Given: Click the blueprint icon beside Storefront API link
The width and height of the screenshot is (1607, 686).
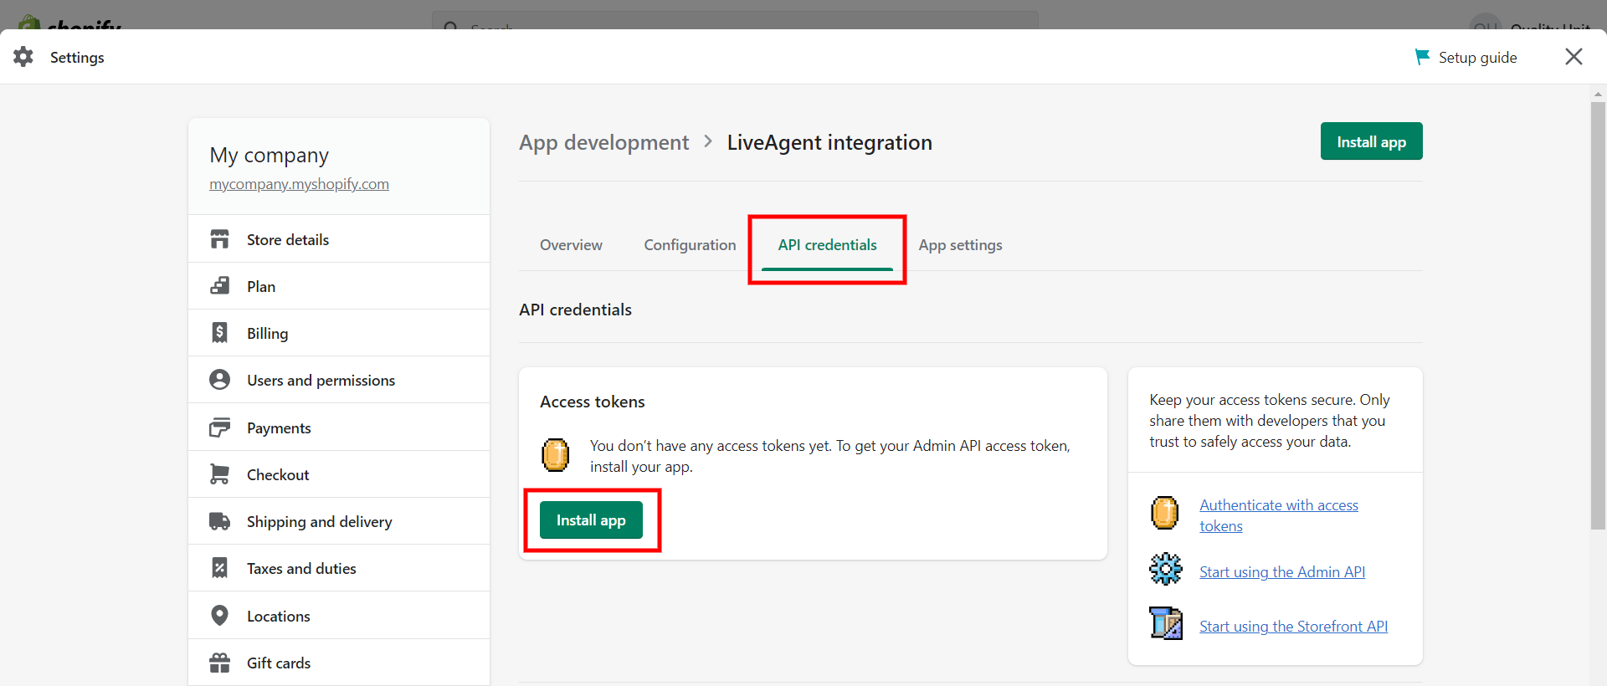Looking at the screenshot, I should [1166, 623].
